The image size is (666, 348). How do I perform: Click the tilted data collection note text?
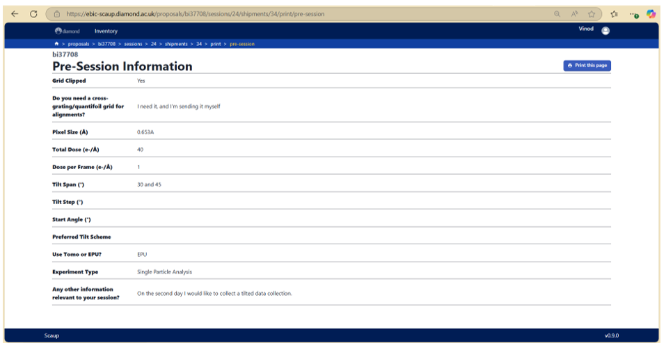click(x=214, y=293)
